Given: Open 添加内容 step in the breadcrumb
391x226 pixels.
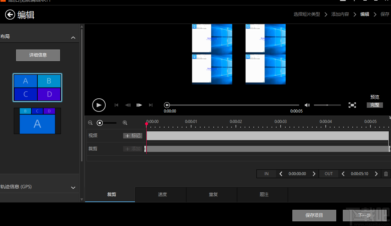Looking at the screenshot, I should click(x=340, y=14).
